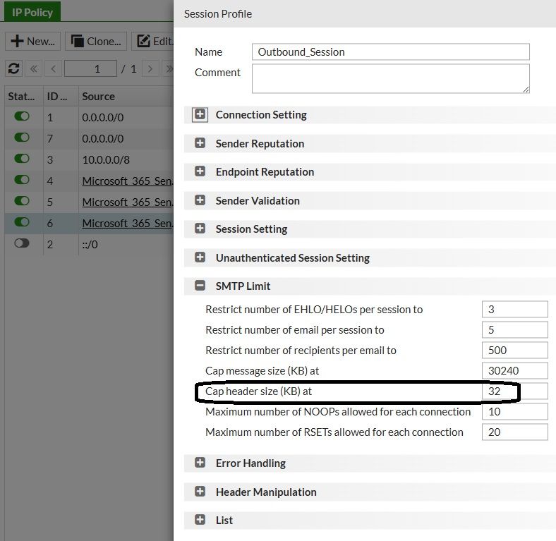556x541 pixels.
Task: Toggle status of policy ID 1
Action: pyautogui.click(x=22, y=117)
